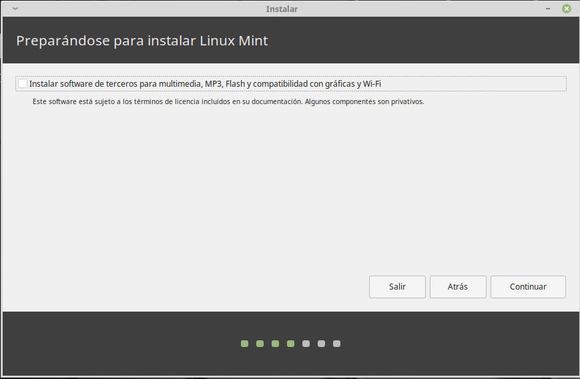The width and height of the screenshot is (580, 379).
Task: Quit the installer with Salir
Action: (x=397, y=286)
